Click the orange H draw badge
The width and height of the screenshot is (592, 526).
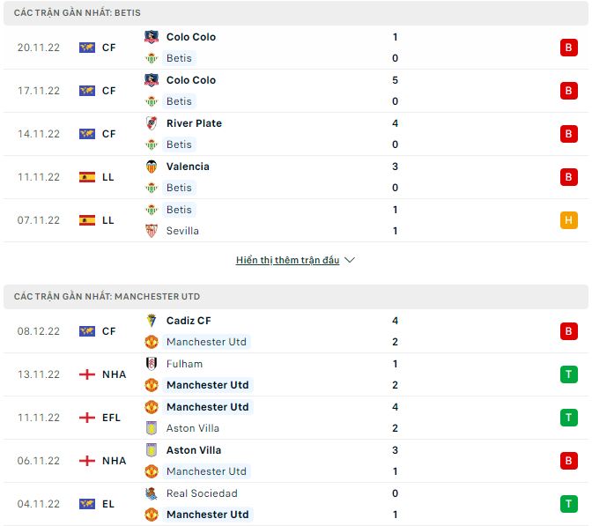pyautogui.click(x=568, y=220)
